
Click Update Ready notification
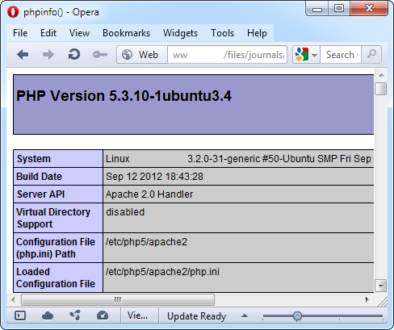click(196, 316)
